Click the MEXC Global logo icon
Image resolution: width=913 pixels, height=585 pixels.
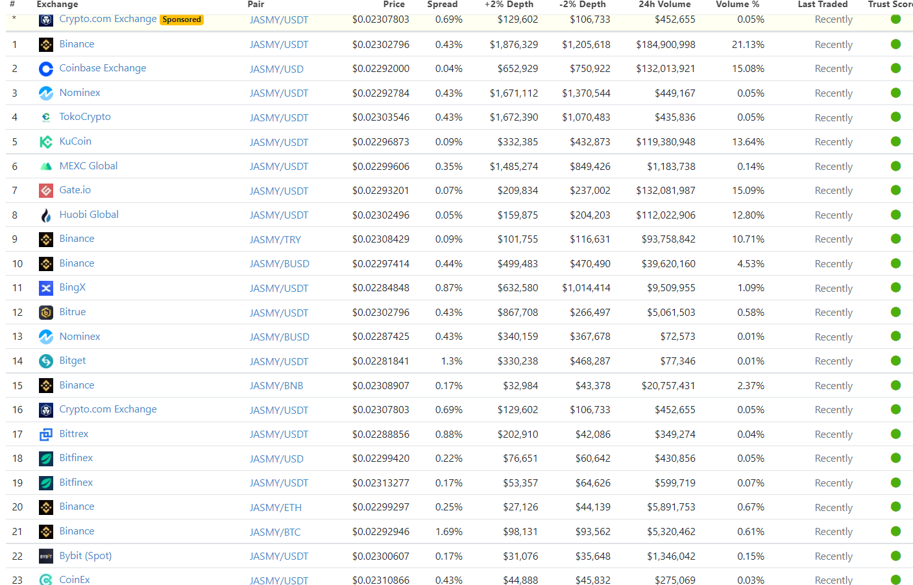(46, 167)
